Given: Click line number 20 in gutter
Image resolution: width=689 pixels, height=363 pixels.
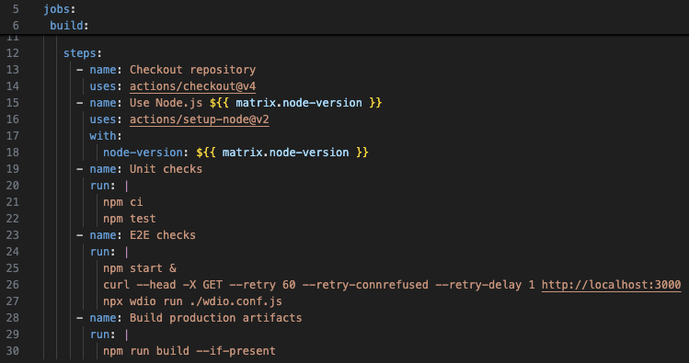Looking at the screenshot, I should [13, 186].
